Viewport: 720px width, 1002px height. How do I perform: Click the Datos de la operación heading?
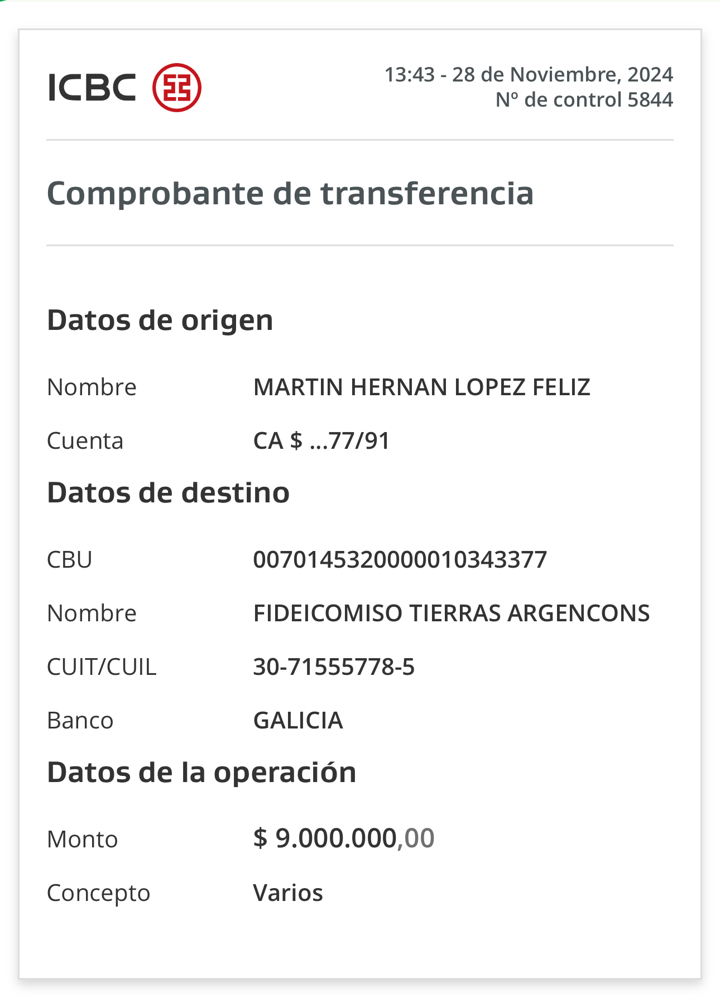[x=201, y=773]
